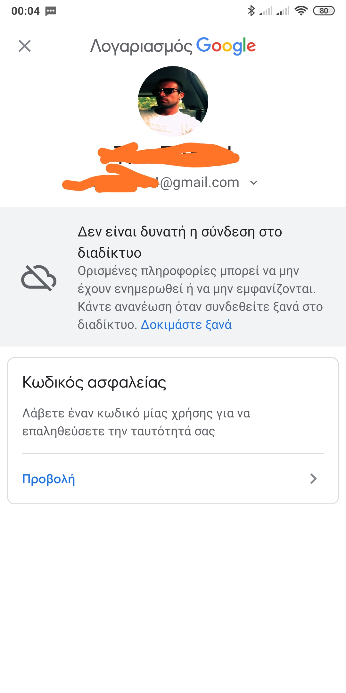The image size is (346, 693).
Task: Open Προβολή to view the security code
Action: (49, 479)
